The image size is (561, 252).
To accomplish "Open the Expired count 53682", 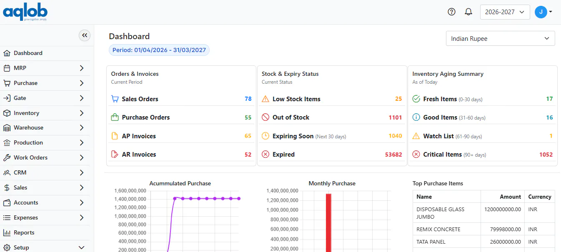I will (x=393, y=154).
